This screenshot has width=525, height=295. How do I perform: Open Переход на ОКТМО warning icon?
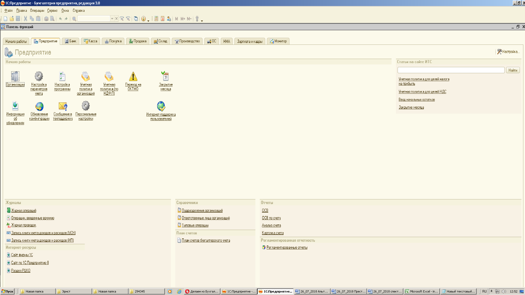pyautogui.click(x=133, y=76)
